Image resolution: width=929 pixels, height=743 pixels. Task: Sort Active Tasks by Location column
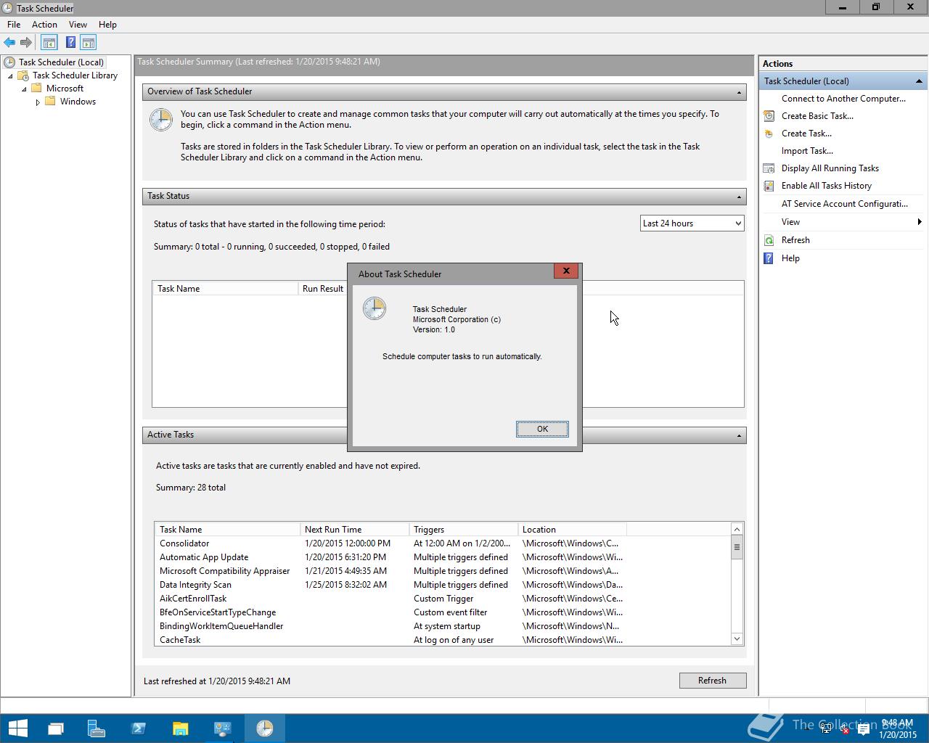pyautogui.click(x=573, y=530)
